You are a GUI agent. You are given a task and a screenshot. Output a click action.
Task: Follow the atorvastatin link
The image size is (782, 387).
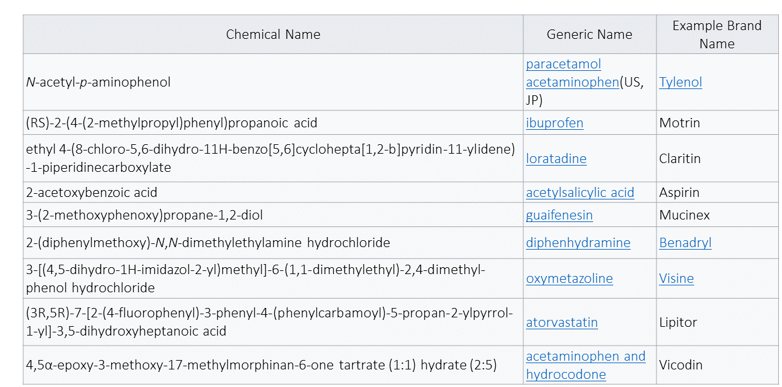click(x=562, y=322)
